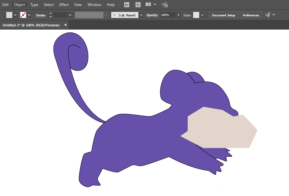This screenshot has height=196, width=289.
Task: Open the Window menu
Action: 94,5
